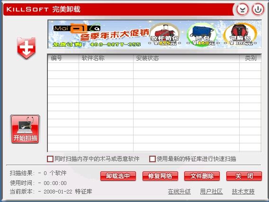This screenshot has height=202, width=269.
Task: Open the 在线升级 link
Action: (179, 192)
